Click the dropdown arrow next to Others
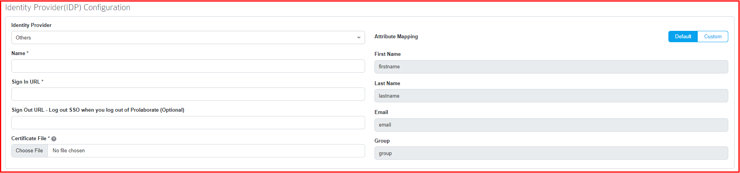 (x=358, y=38)
